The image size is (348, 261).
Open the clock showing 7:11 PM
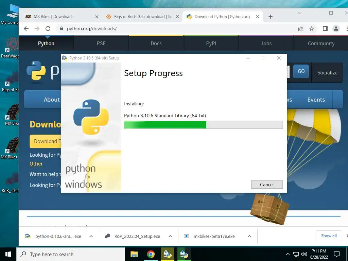point(319,254)
